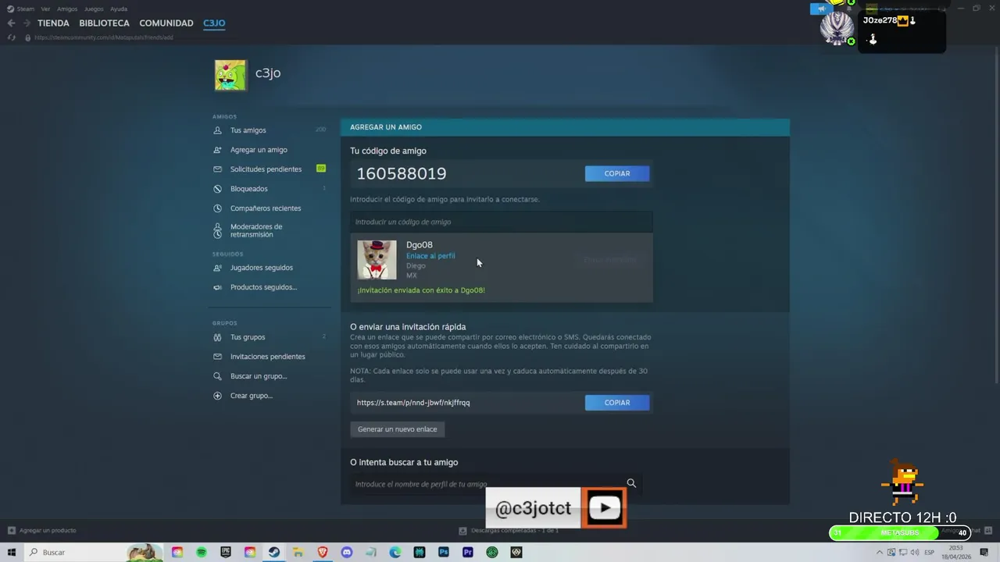Open the Ver menu
The height and width of the screenshot is (562, 1000).
tap(45, 9)
